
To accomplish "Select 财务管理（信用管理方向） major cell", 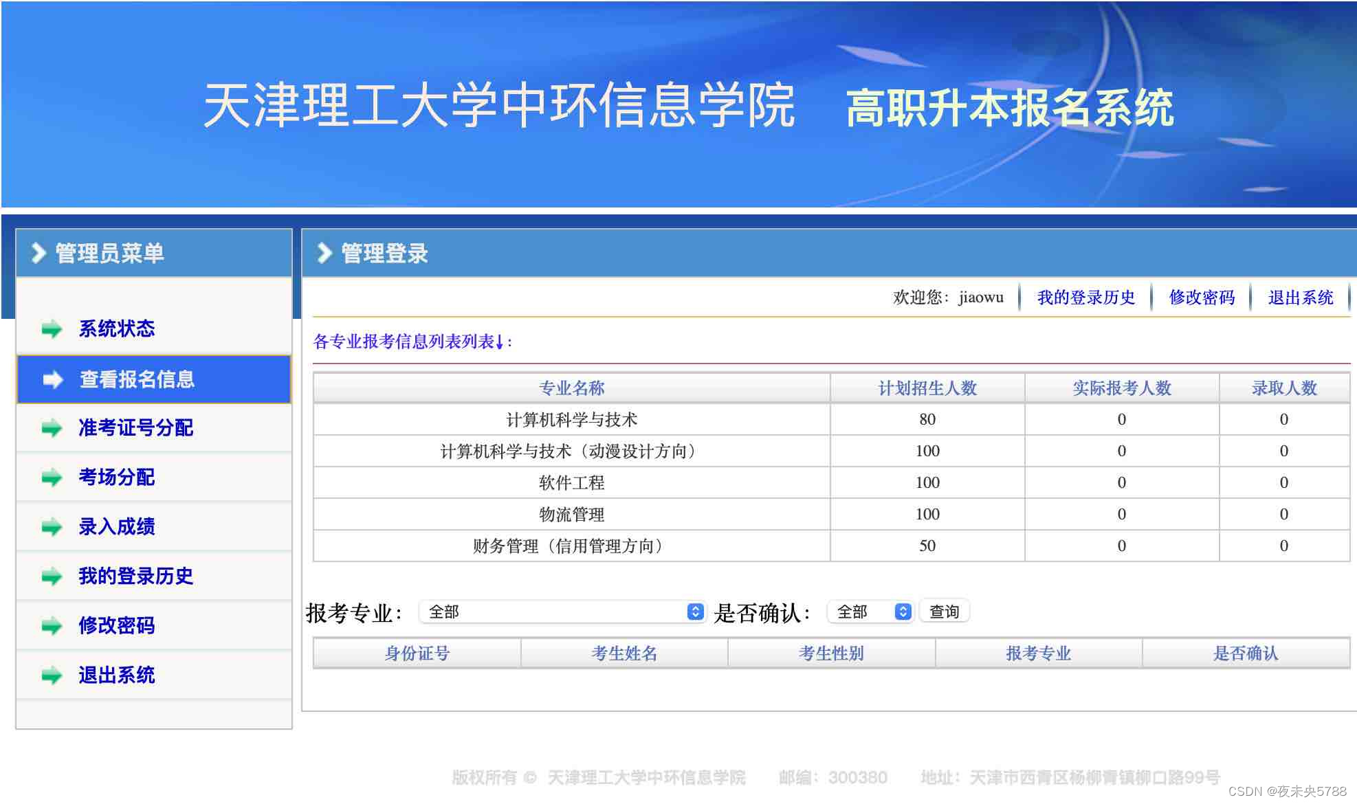I will tap(571, 546).
